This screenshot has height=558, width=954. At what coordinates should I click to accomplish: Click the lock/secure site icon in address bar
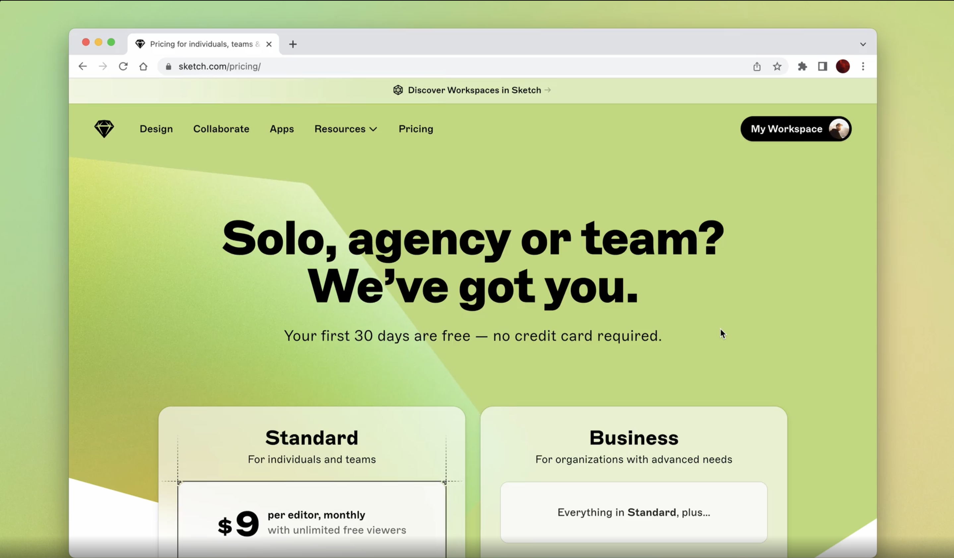(168, 66)
